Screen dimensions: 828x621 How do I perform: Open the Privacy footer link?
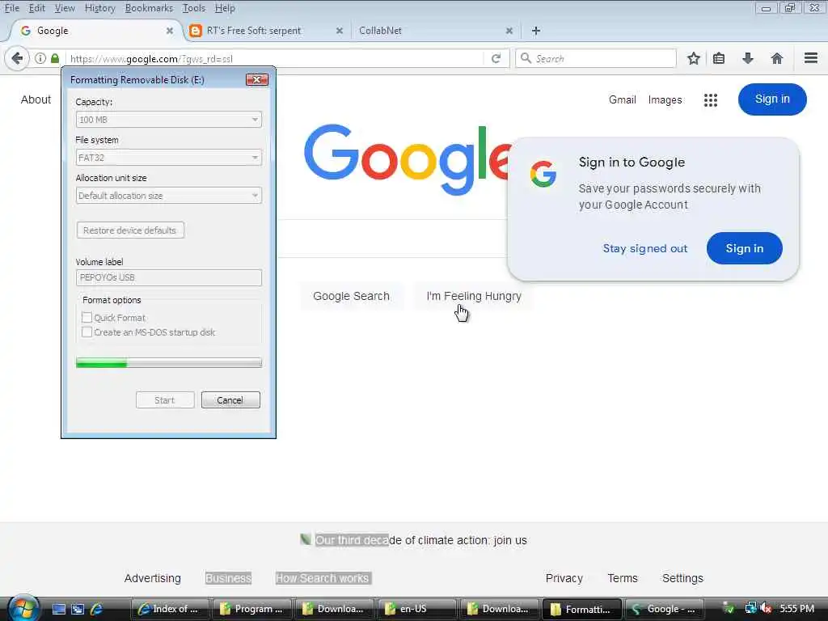point(564,578)
